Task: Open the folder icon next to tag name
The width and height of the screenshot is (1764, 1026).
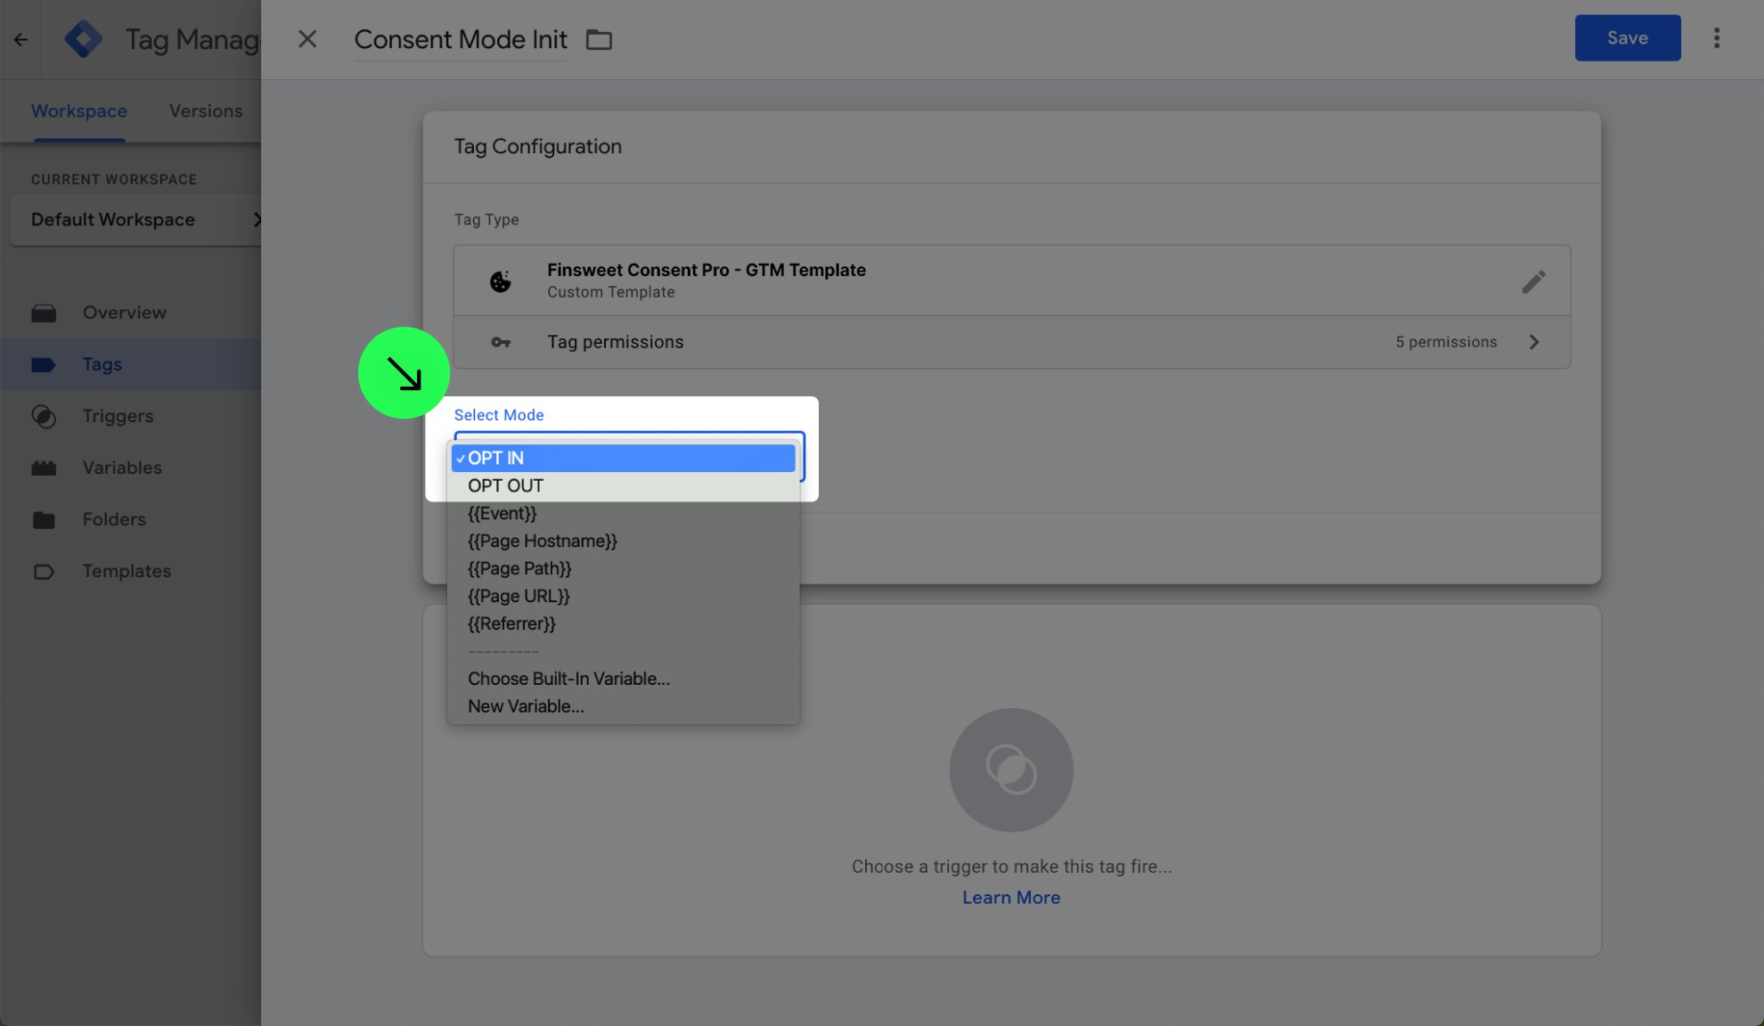Action: (x=599, y=39)
